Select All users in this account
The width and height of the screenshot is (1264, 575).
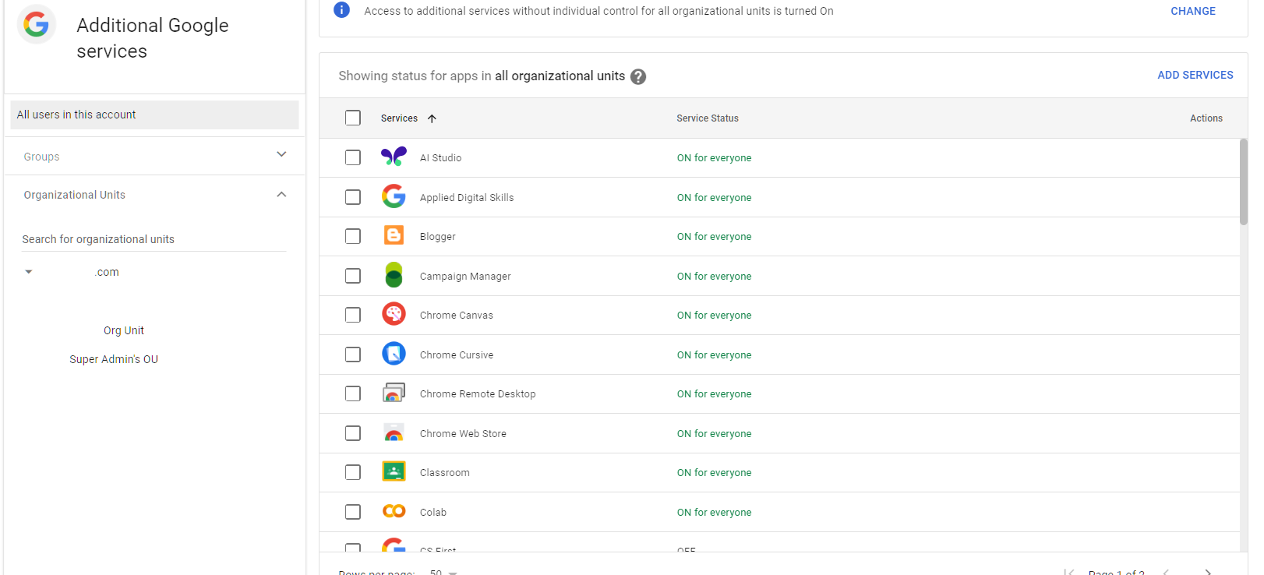tap(154, 115)
